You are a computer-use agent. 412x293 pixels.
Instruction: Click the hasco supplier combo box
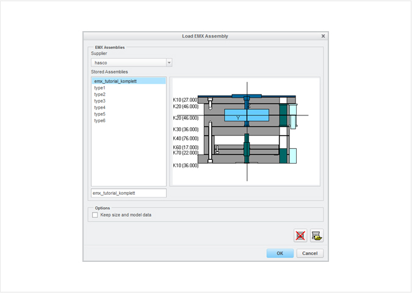click(131, 62)
